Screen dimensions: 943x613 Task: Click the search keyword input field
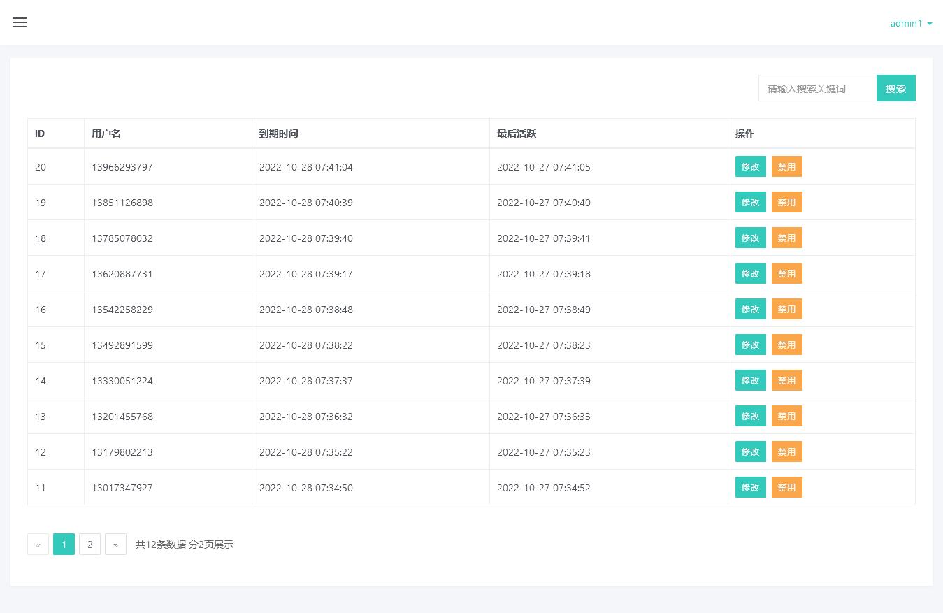[816, 89]
